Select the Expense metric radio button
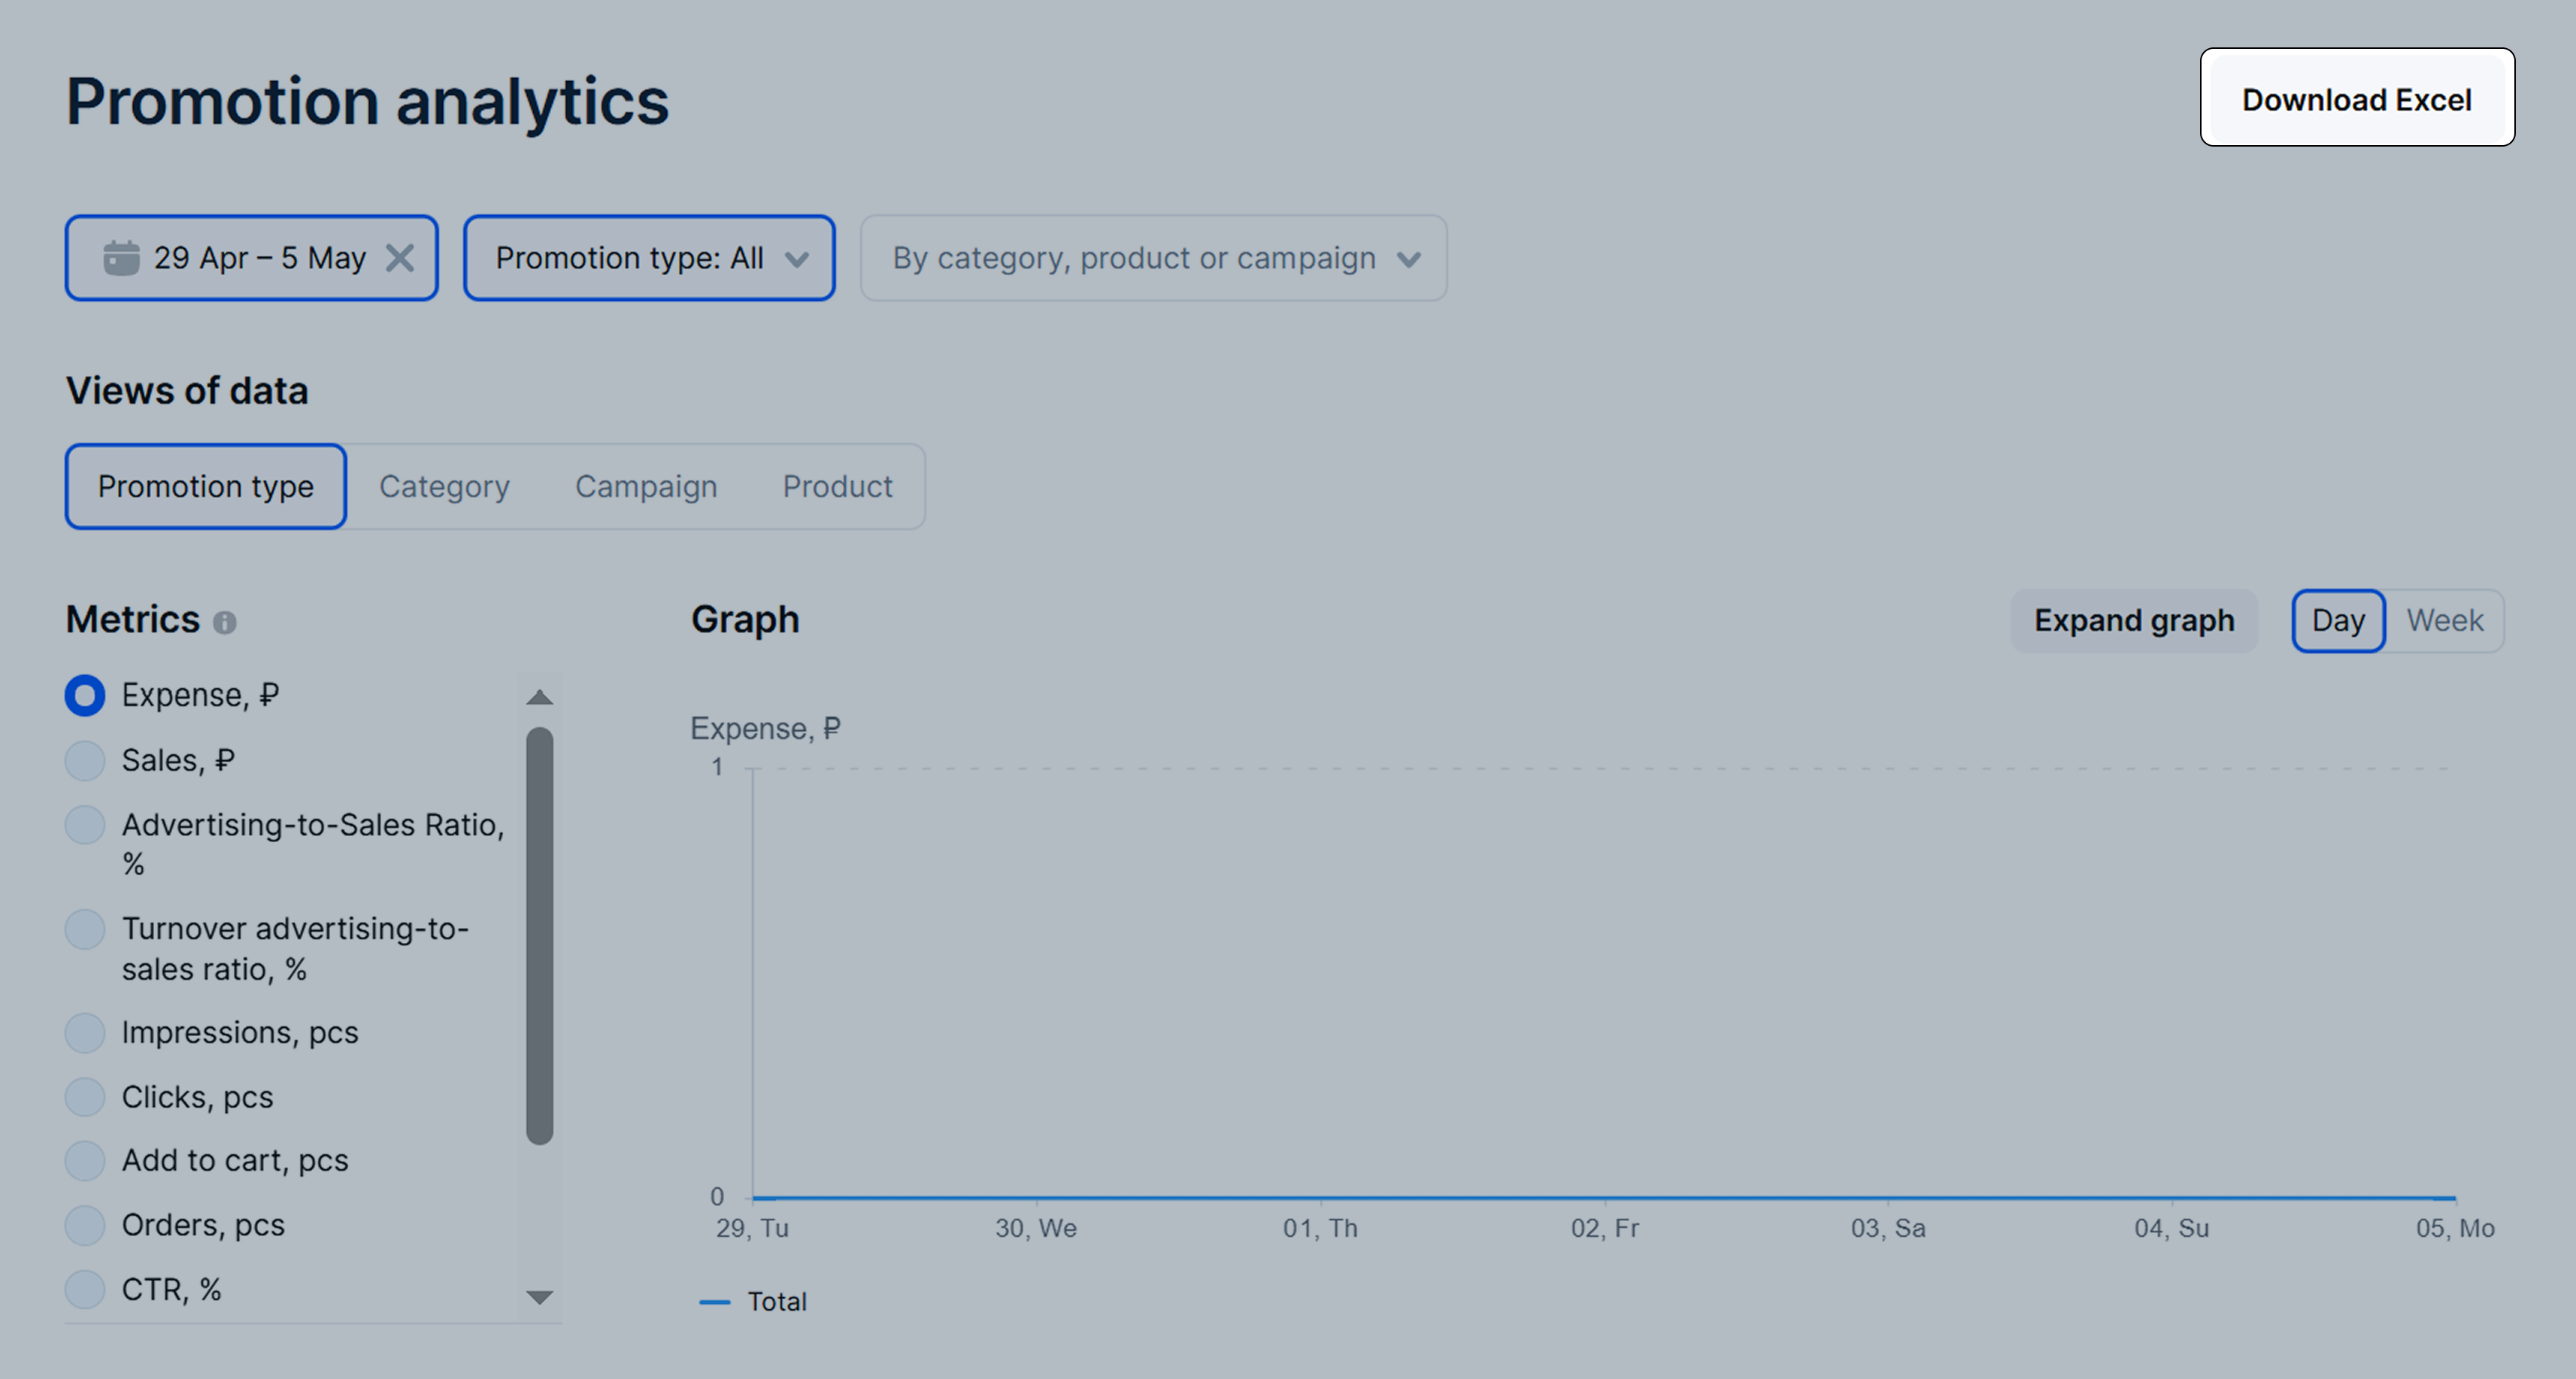This screenshot has height=1379, width=2576. tap(85, 695)
